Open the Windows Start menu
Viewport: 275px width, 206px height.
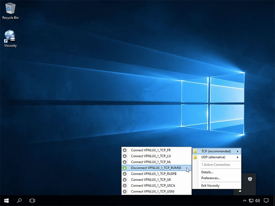(x=7, y=201)
